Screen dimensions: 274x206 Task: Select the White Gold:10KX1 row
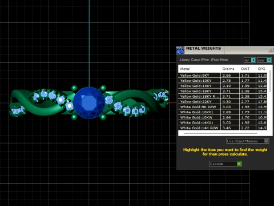223,112
